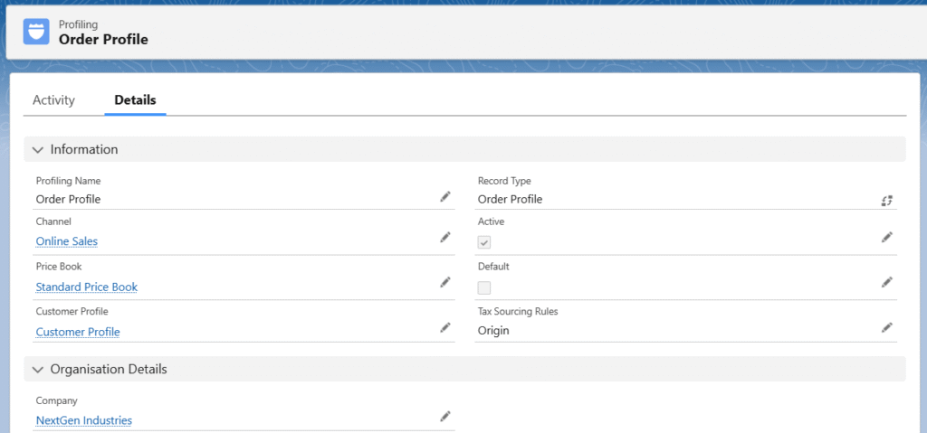Open the Online Sales channel link
Viewport: 927px width, 433px height.
(x=67, y=241)
